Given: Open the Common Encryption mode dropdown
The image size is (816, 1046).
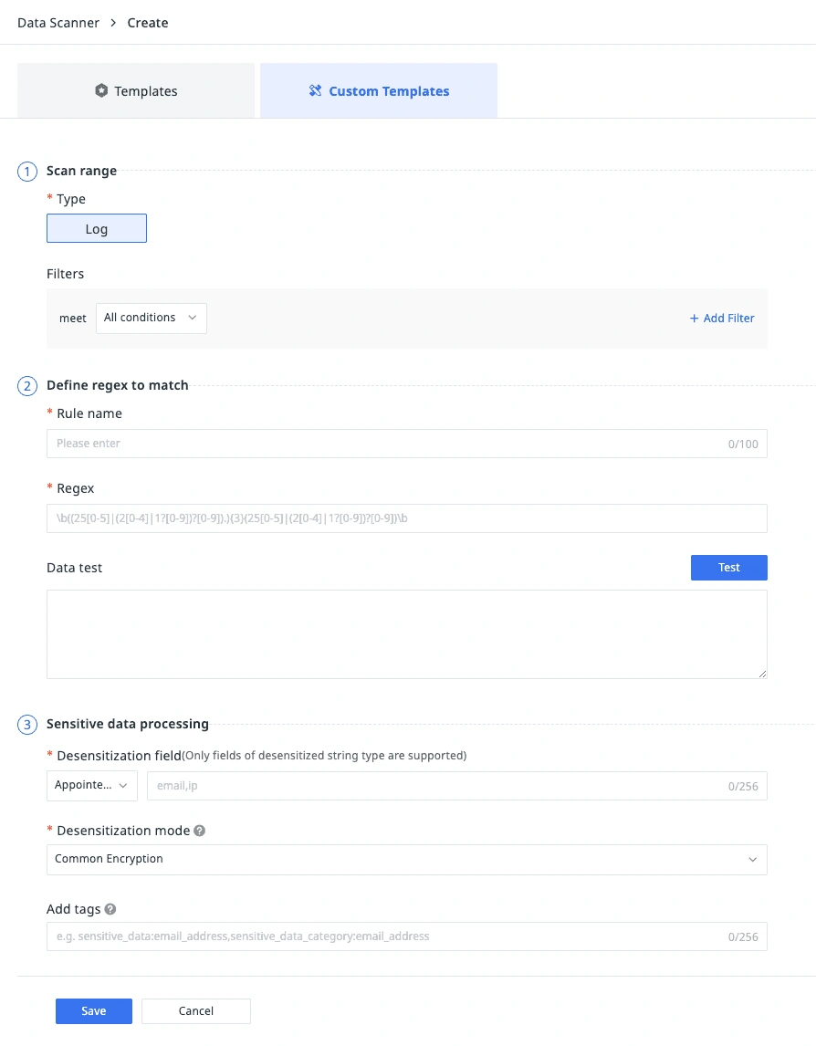Looking at the screenshot, I should point(406,859).
